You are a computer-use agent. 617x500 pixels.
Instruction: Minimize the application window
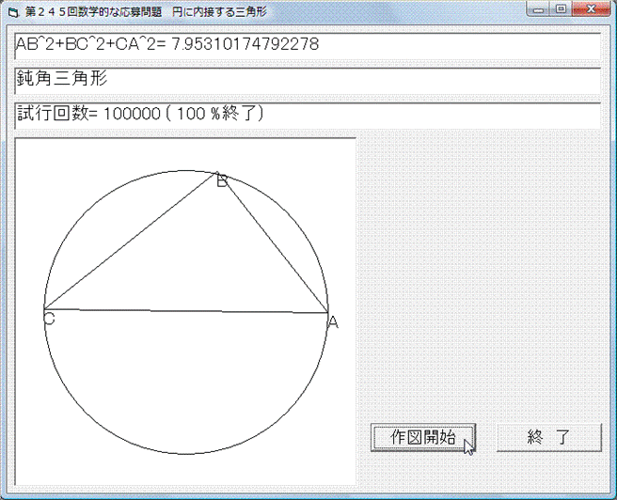[x=541, y=9]
